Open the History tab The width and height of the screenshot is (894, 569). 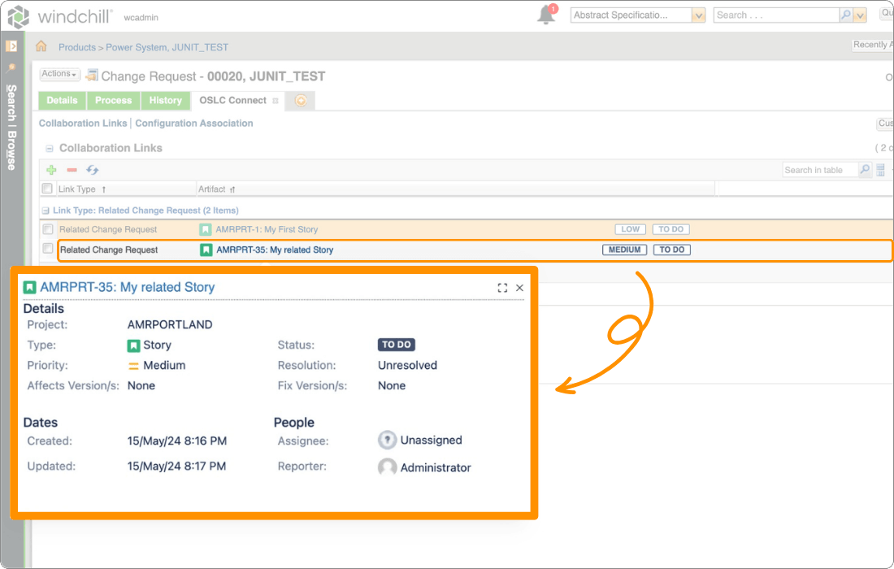[x=165, y=100]
